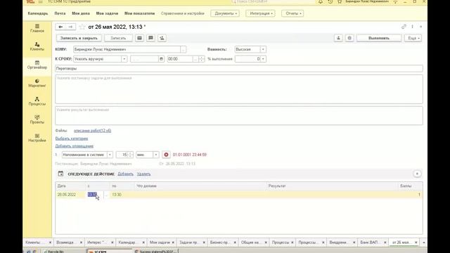Open the hamburger main menu in title bar
The height and width of the screenshot is (253, 450).
tap(41, 1)
